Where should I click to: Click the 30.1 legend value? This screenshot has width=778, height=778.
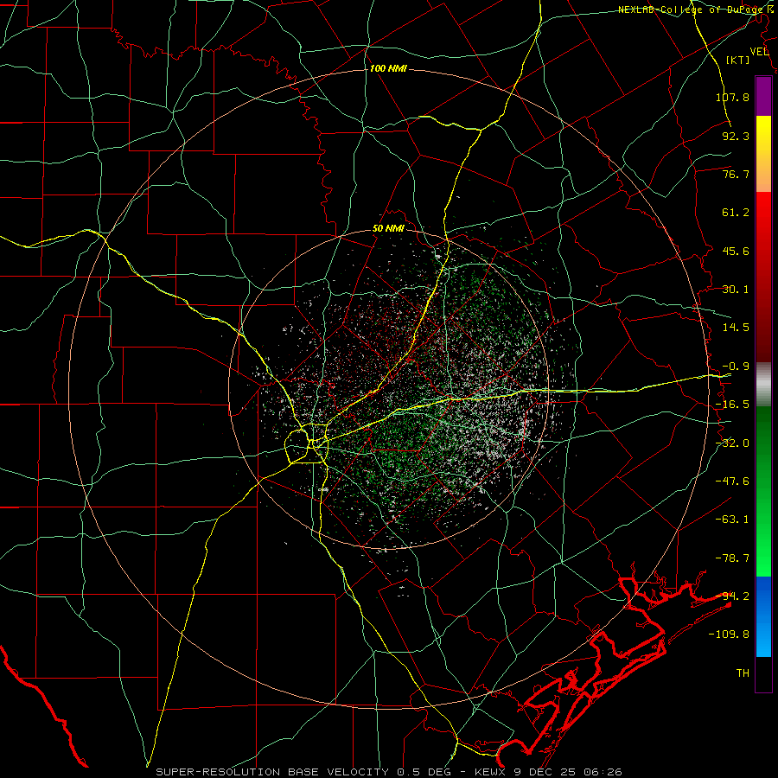point(736,290)
